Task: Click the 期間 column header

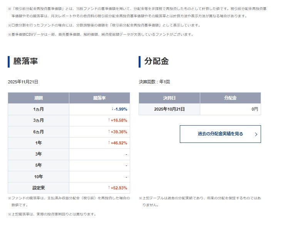Action: pyautogui.click(x=39, y=98)
